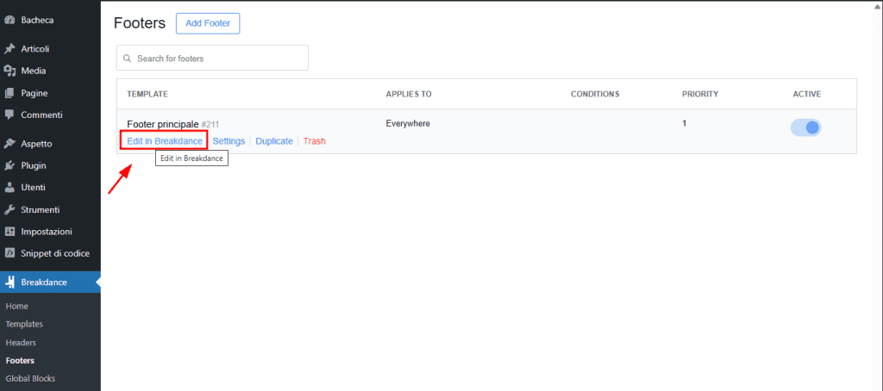Open Breakdance Footers submenu

[20, 360]
